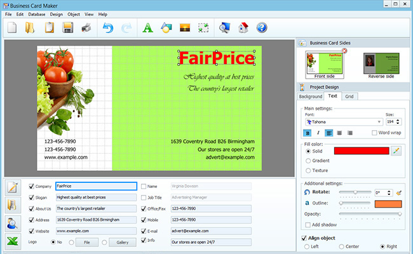Image resolution: width=413 pixels, height=254 pixels.
Task: Click the rotation angle spinner arrows
Action: point(389,192)
